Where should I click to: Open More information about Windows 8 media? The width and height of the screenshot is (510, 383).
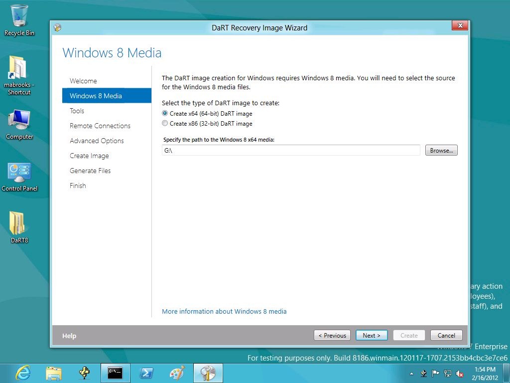pyautogui.click(x=224, y=311)
